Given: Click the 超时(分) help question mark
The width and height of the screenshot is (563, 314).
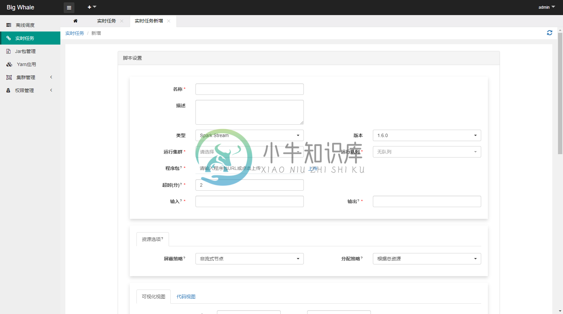Looking at the screenshot, I should [x=181, y=184].
